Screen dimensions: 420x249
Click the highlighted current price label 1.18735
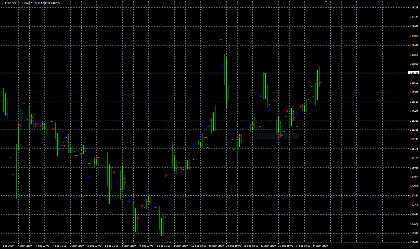tap(414, 73)
